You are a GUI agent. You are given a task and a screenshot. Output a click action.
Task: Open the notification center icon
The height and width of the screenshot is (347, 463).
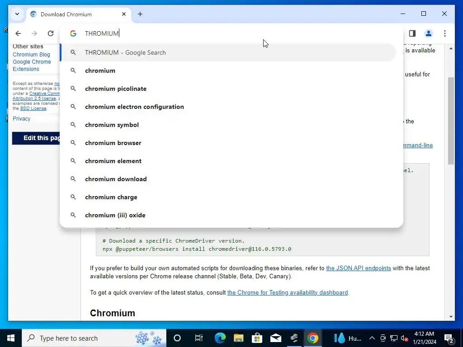click(x=449, y=338)
